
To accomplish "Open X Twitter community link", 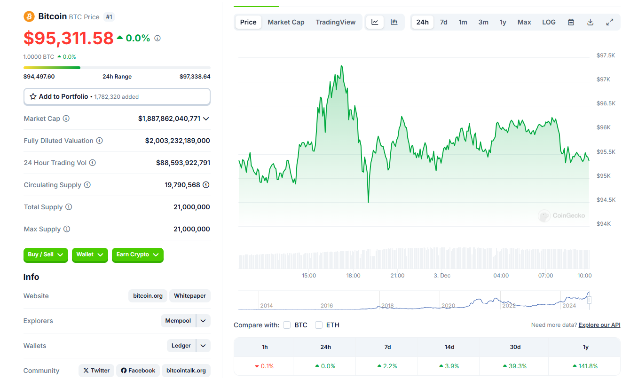I will [96, 371].
